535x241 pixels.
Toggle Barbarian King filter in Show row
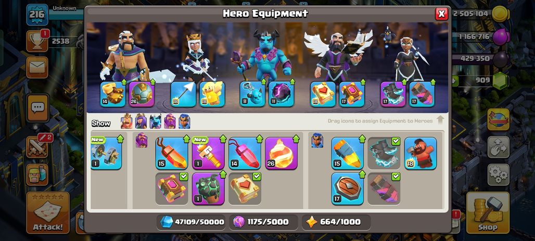click(x=126, y=121)
